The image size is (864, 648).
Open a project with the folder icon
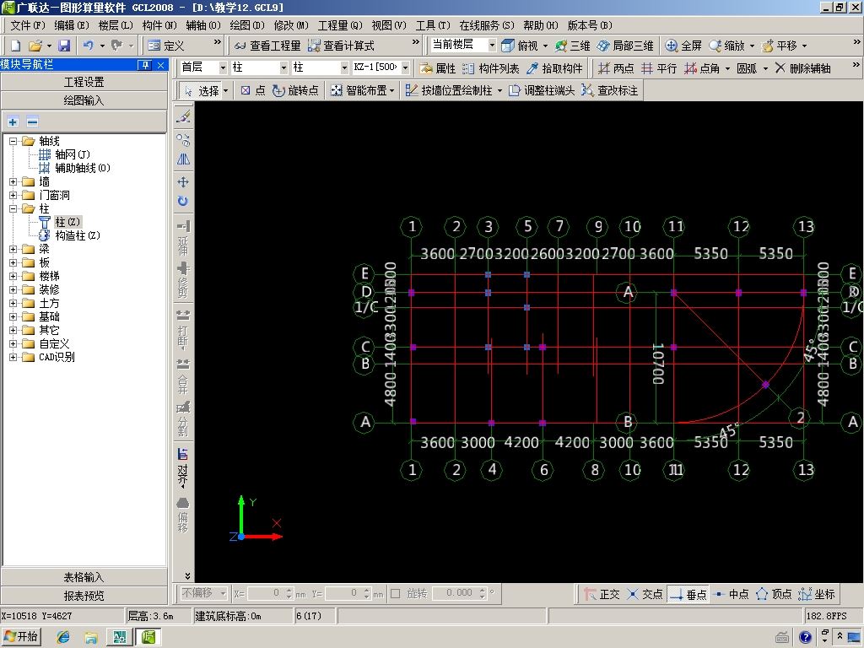click(35, 46)
